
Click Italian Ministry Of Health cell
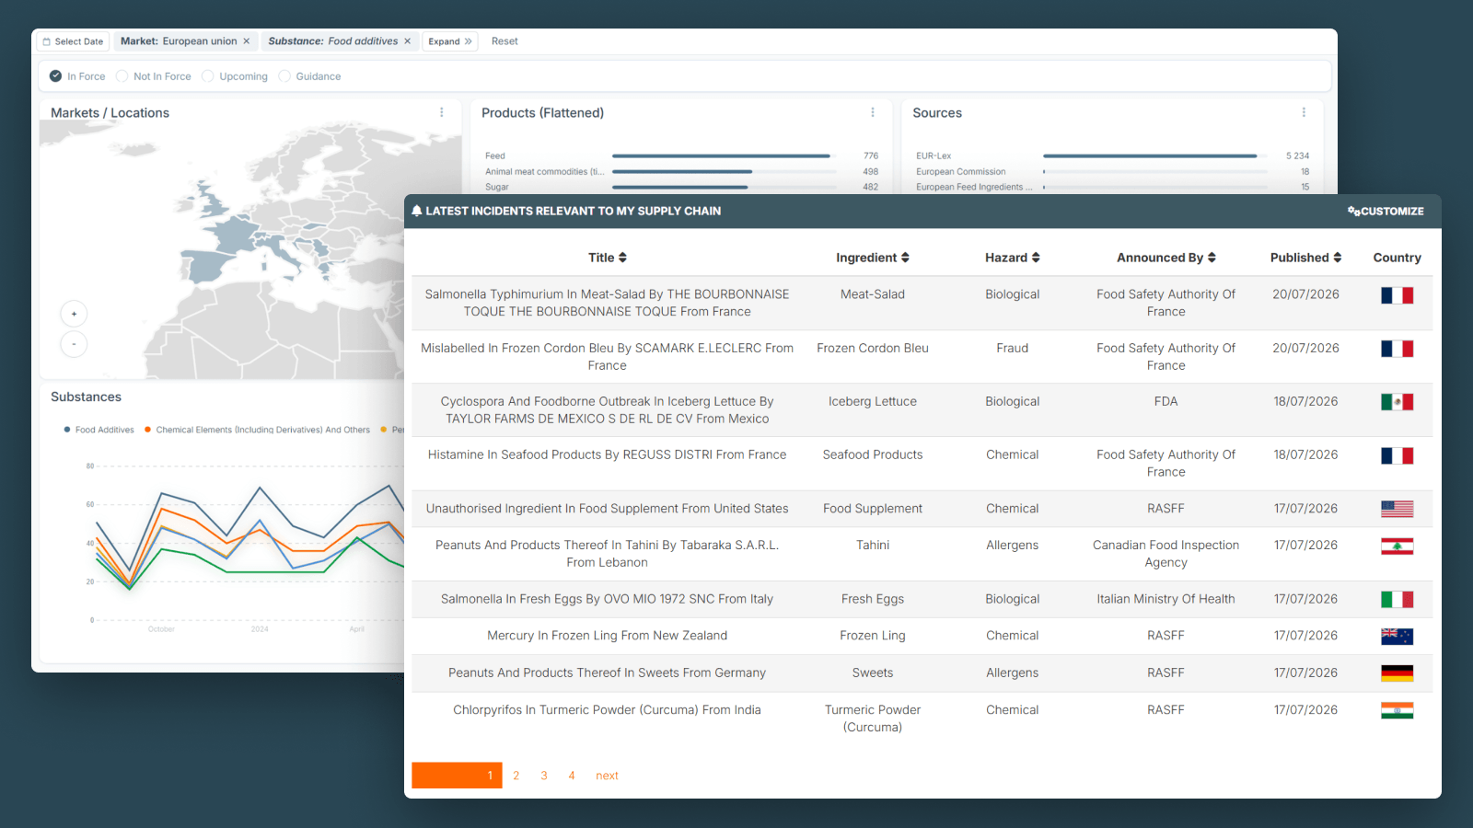click(x=1166, y=598)
